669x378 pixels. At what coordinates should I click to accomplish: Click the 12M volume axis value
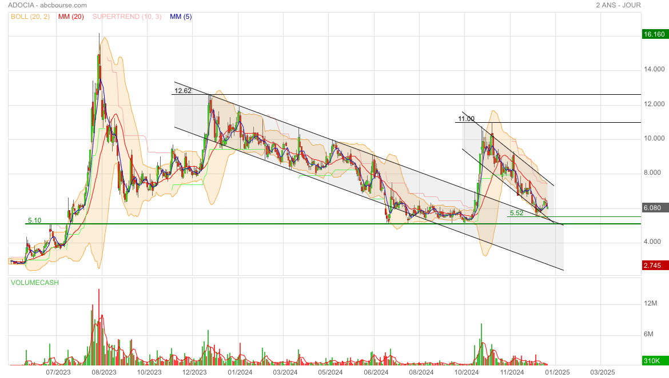[x=650, y=303]
